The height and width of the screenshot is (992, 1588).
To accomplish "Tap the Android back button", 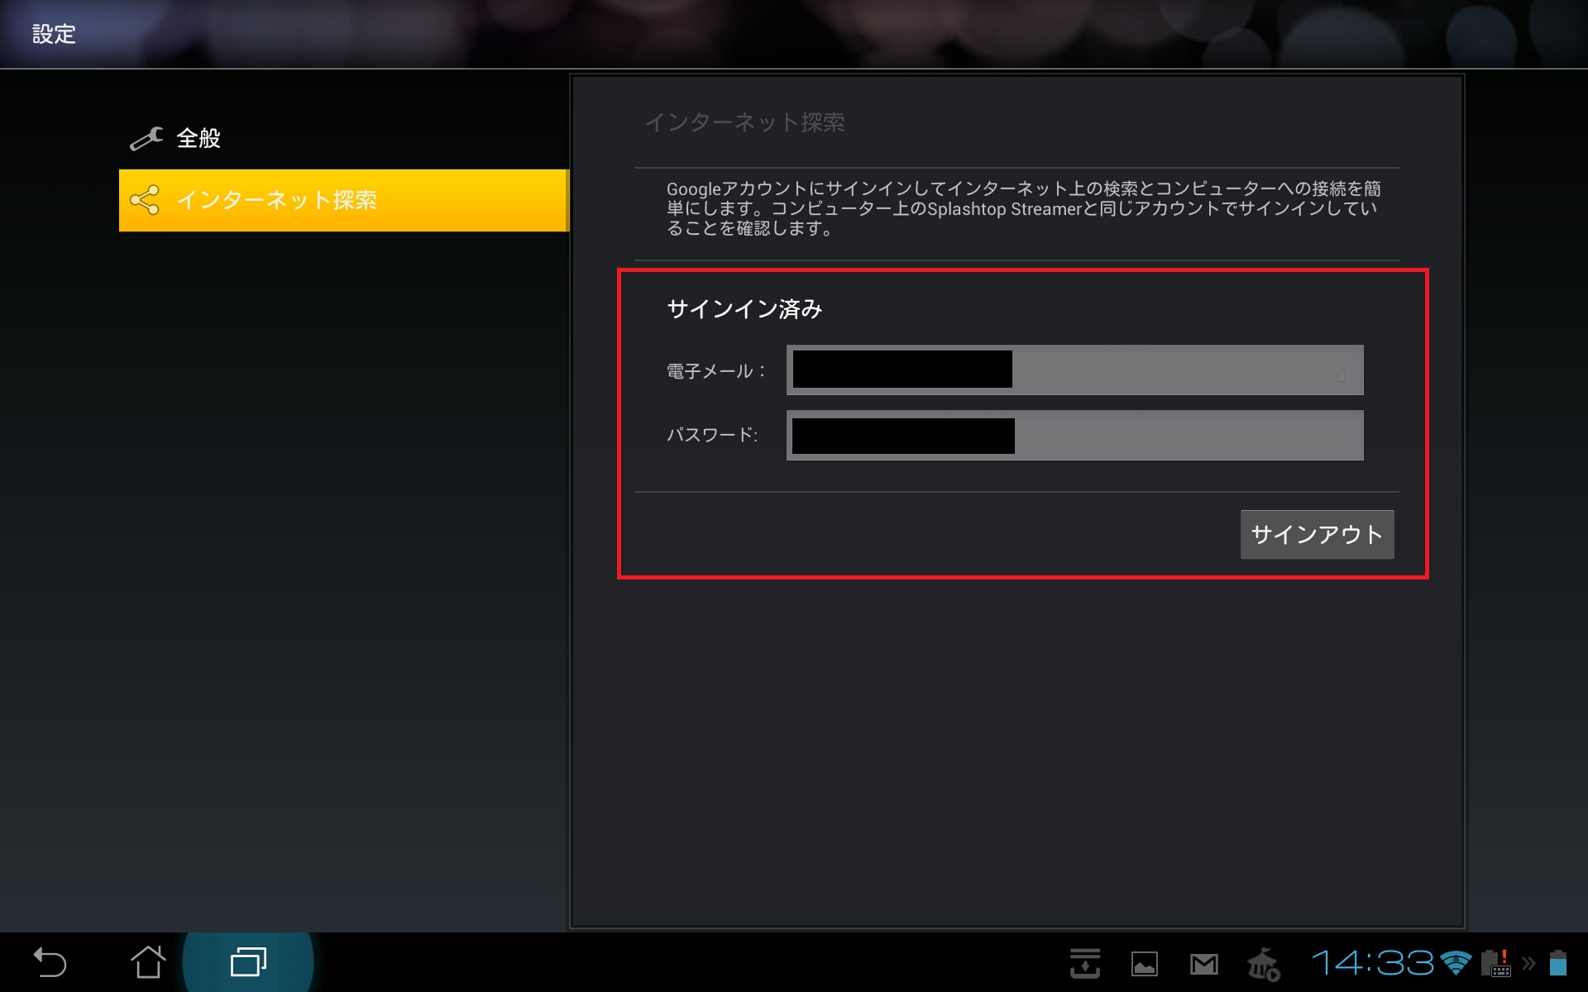I will point(50,963).
